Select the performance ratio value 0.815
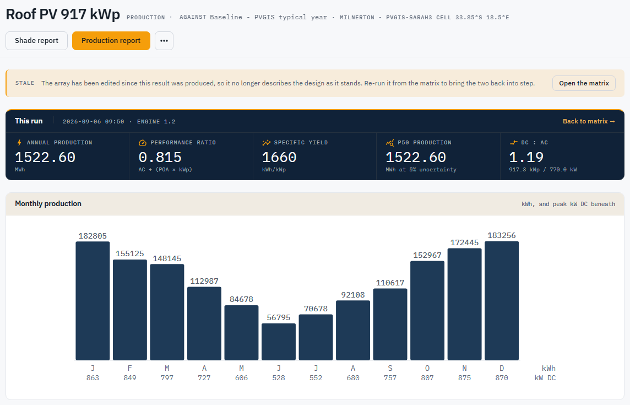630x405 pixels. (x=160, y=157)
